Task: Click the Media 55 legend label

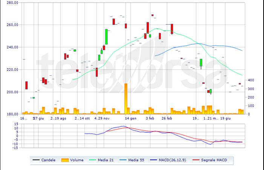Action: [x=136, y=160]
